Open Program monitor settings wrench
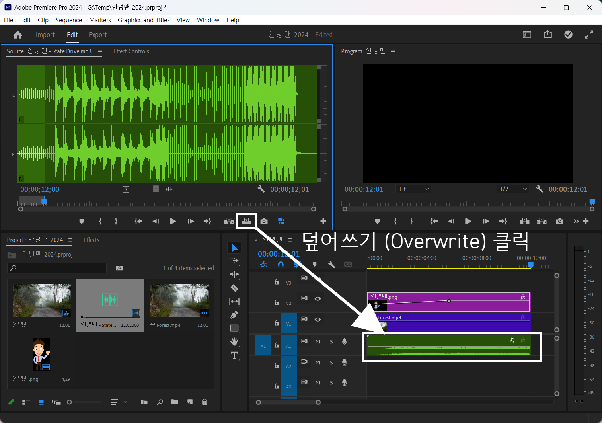 click(540, 189)
